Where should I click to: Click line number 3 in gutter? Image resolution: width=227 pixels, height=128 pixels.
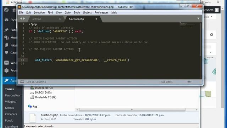point(23,31)
